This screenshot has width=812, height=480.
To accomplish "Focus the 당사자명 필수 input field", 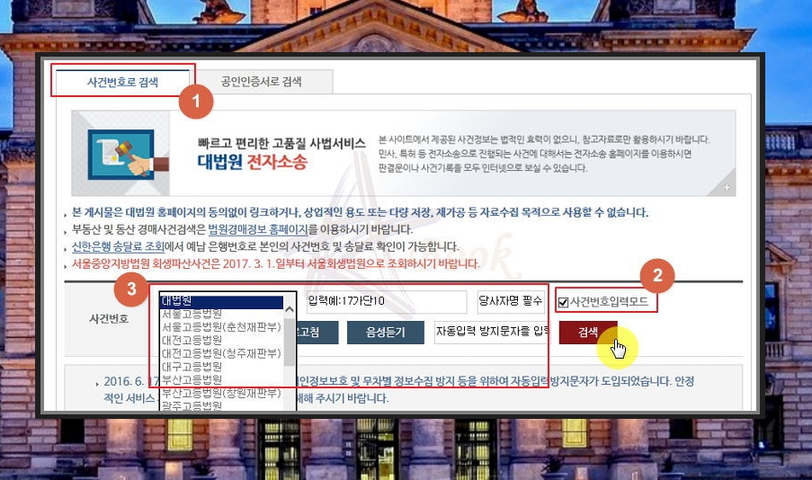I will (x=511, y=301).
